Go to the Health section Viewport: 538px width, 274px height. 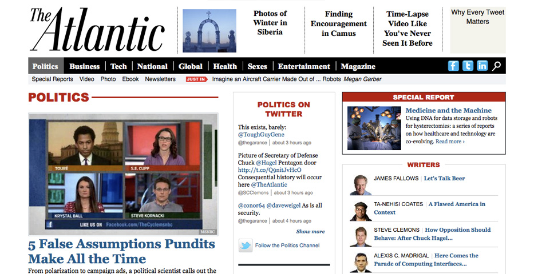(225, 66)
